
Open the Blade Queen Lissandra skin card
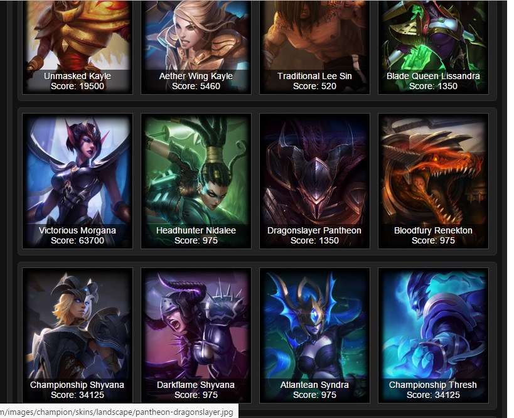tap(434, 47)
